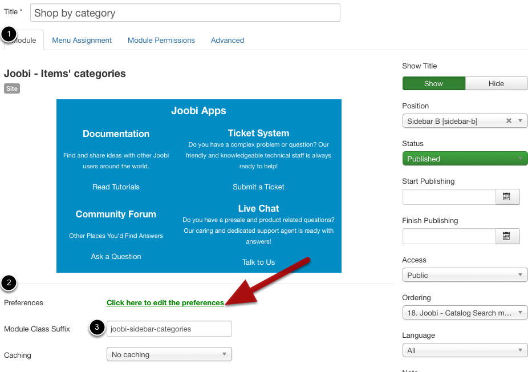528x372 pixels.
Task: Click the Submit a Ticket link
Action: pyautogui.click(x=259, y=187)
